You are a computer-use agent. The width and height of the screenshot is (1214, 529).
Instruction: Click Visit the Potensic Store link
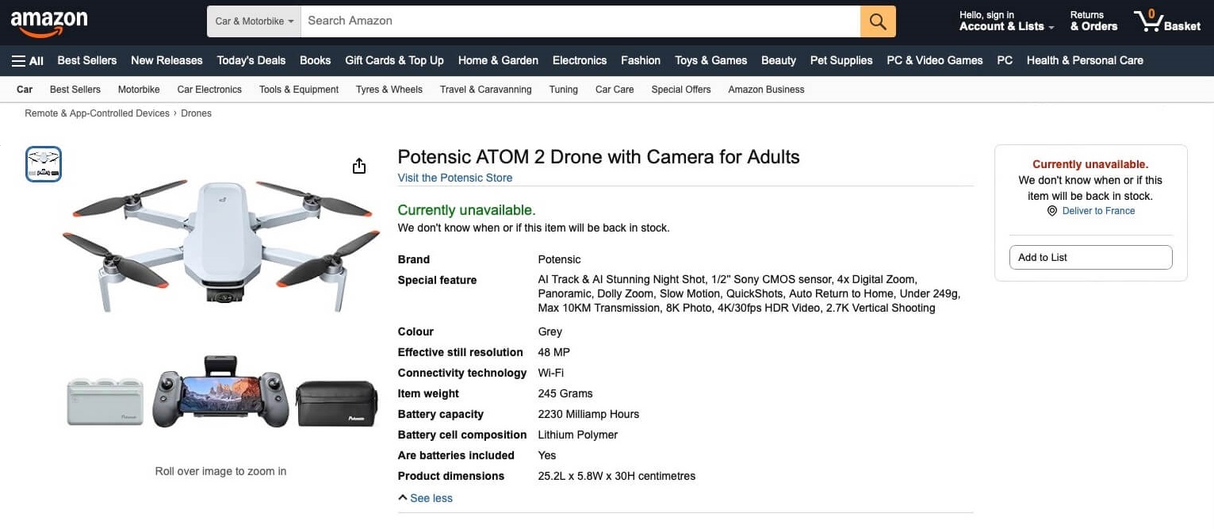pos(455,178)
